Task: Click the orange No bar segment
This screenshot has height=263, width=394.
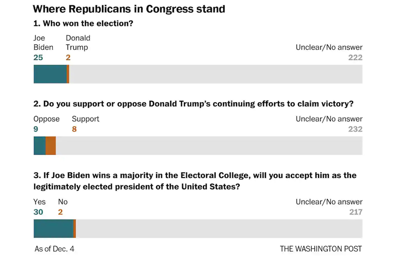Action: 74,228
